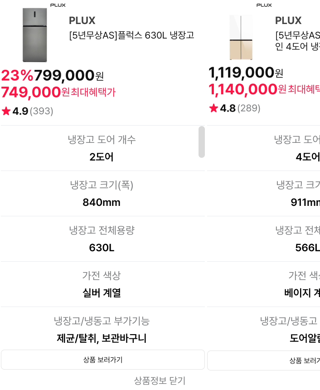Click the spec list's vertical scrollbar handle
Image resolution: width=320 pixels, height=390 pixels.
[x=202, y=142]
